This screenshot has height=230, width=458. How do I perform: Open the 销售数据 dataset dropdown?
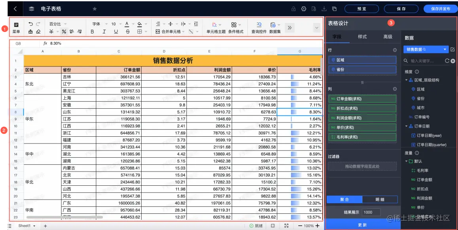coord(426,49)
